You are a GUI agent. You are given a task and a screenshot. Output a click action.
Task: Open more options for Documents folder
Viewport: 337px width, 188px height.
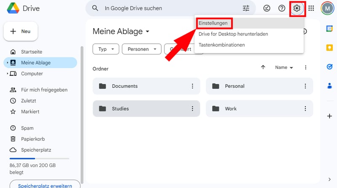pyautogui.click(x=193, y=86)
